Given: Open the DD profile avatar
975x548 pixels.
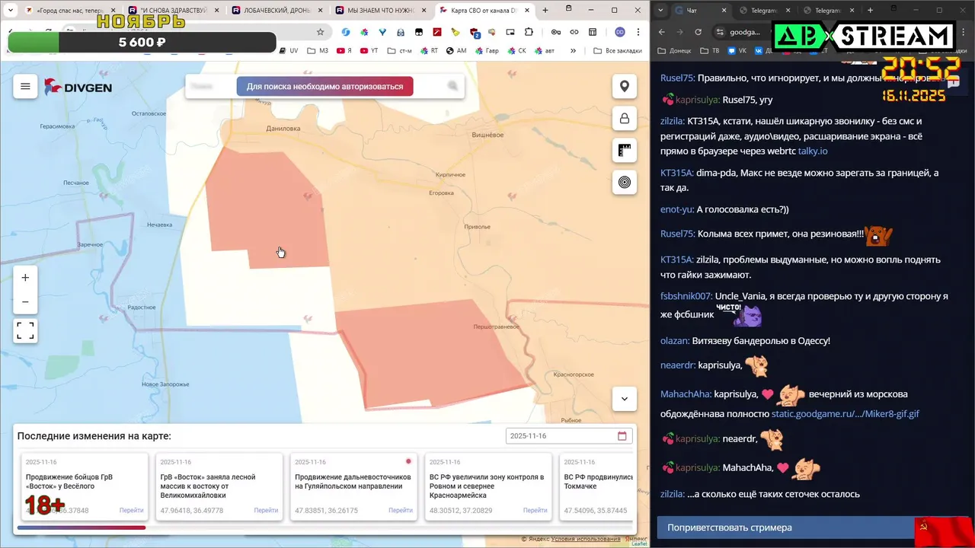Looking at the screenshot, I should pos(620,32).
